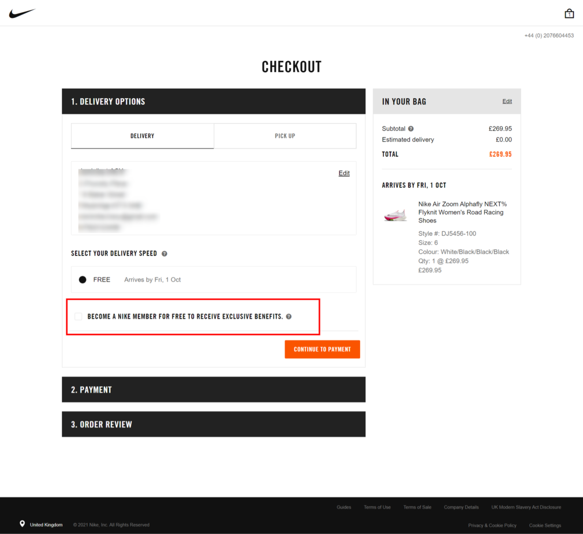Switch to the Delivery tab
This screenshot has width=583, height=534.
(x=143, y=136)
